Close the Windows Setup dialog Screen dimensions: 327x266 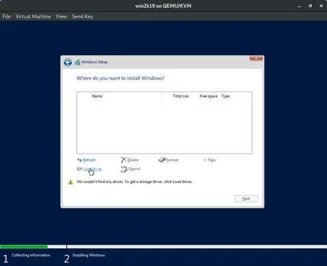point(256,58)
